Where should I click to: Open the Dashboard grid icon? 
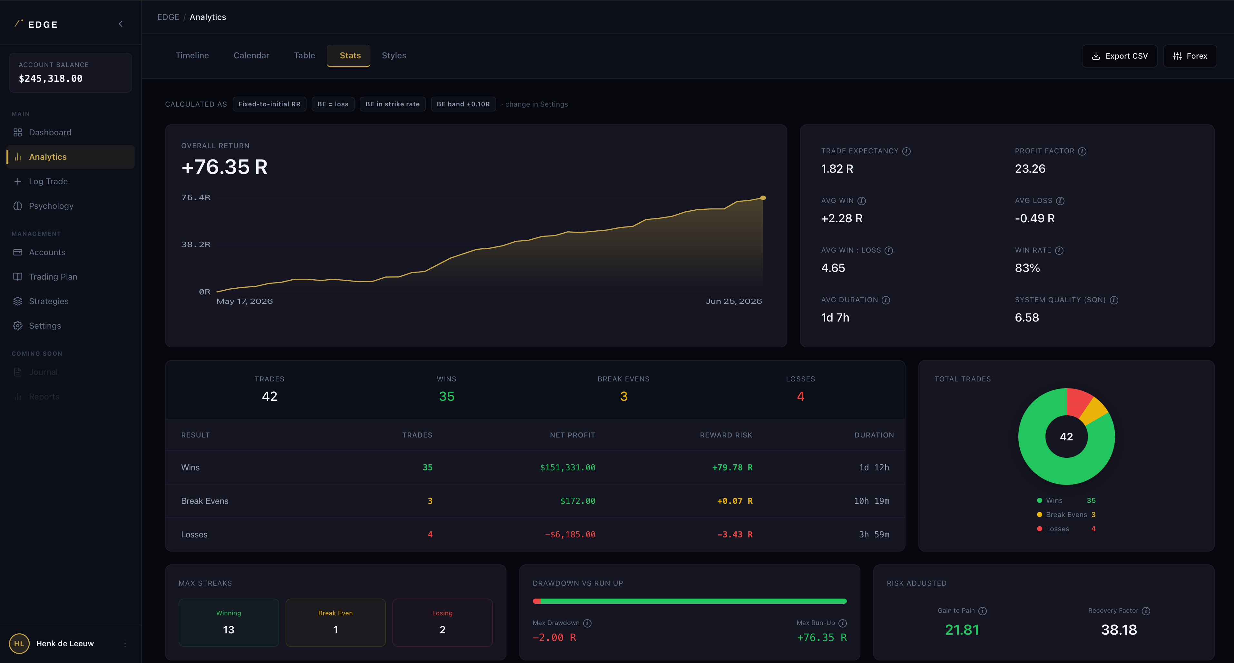[18, 133]
